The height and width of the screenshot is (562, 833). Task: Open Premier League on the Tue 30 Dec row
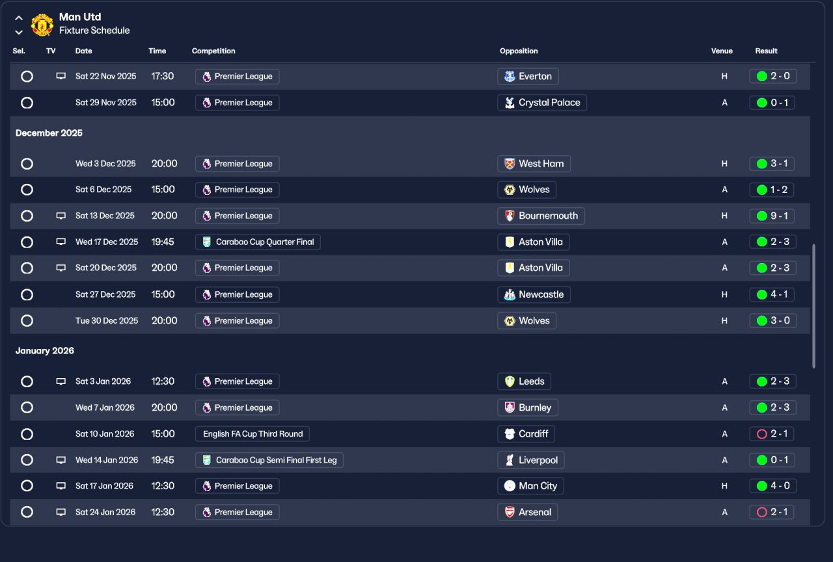click(x=238, y=320)
